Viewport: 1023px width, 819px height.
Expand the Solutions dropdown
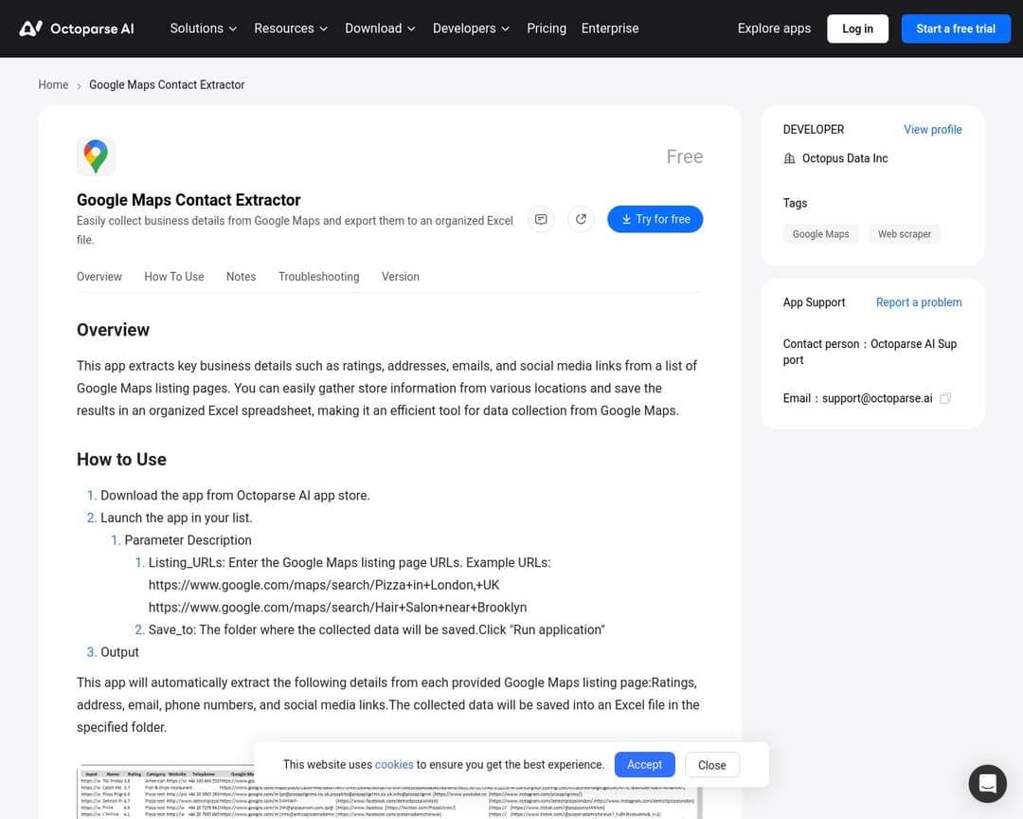pos(203,28)
